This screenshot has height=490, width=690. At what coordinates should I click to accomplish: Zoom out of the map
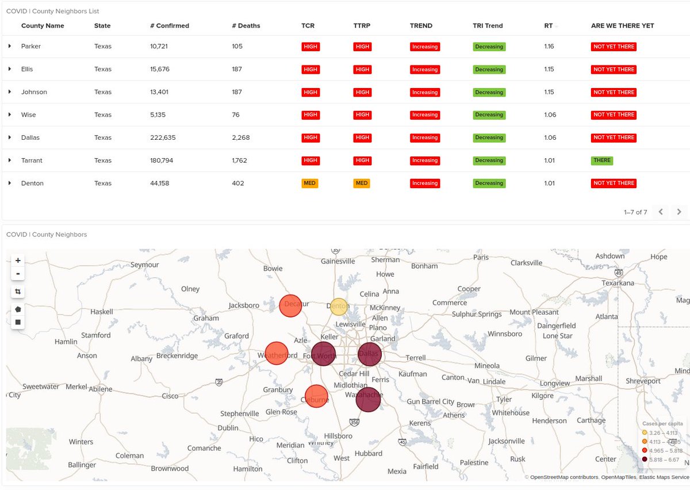(18, 273)
